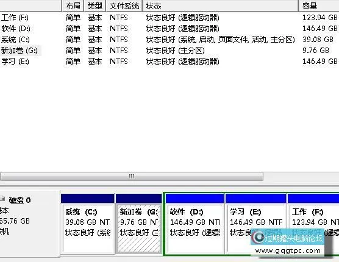Click the 基本 type cell for 新加卷 (G:)
This screenshot has width=339, height=262.
[x=95, y=51]
